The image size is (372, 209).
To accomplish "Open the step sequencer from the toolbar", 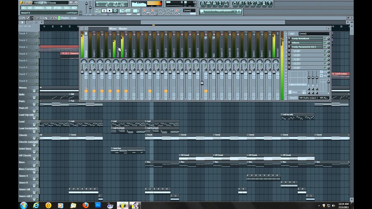I will (x=208, y=3).
